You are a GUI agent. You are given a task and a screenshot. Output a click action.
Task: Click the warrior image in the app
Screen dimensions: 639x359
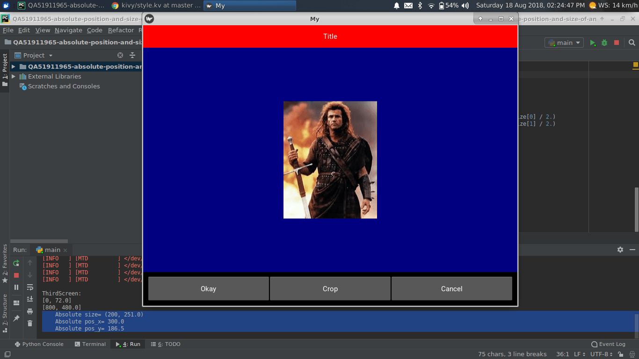(330, 159)
